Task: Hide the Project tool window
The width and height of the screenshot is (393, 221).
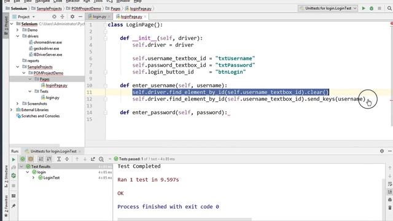Action: pyautogui.click(x=80, y=17)
